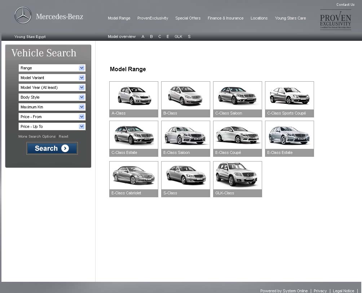Image resolution: width=362 pixels, height=293 pixels.
Task: Expand the Model Variant dropdown
Action: click(52, 78)
